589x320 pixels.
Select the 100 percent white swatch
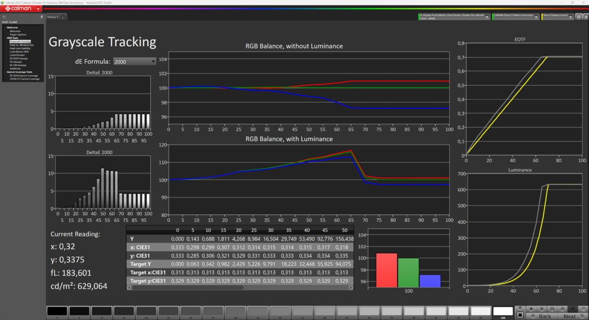click(502, 312)
